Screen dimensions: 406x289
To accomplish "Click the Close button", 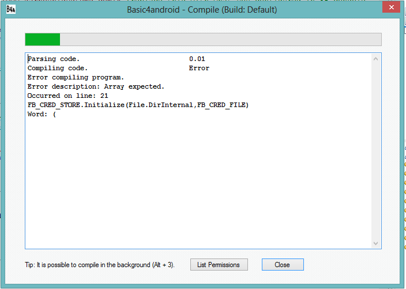I will (283, 265).
